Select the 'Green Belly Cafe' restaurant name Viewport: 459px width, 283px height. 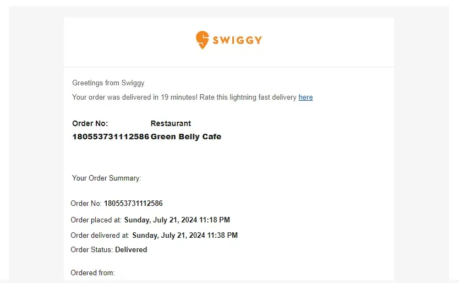coord(186,137)
